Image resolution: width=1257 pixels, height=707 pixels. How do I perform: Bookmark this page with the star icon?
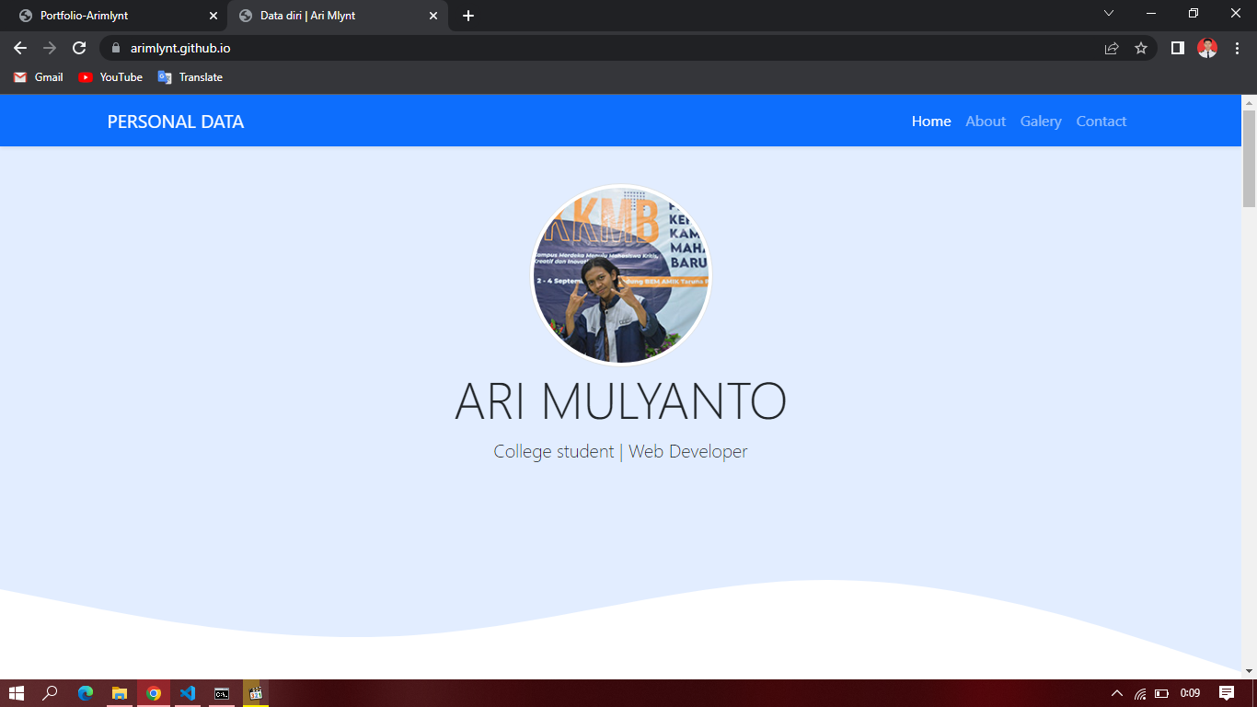pos(1141,48)
